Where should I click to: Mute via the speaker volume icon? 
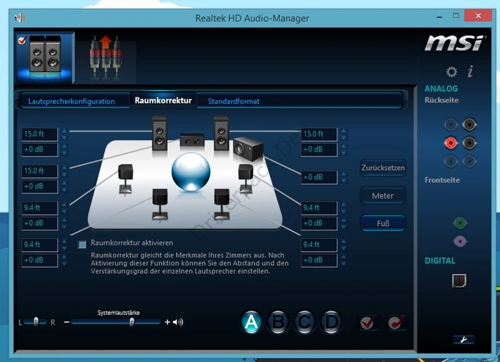[x=178, y=322]
